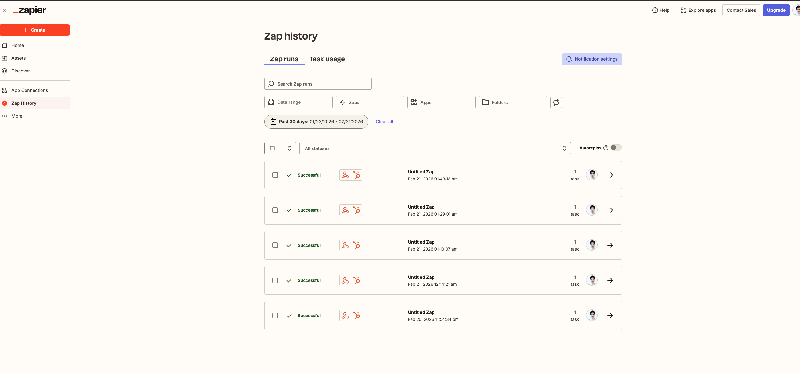Screen dimensions: 800x373
Task: Click the Help icon in the top bar
Action: [x=654, y=10]
